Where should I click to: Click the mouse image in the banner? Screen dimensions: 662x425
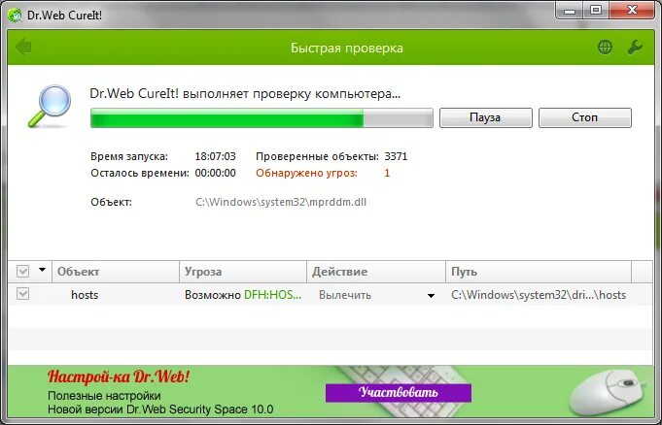pos(608,393)
